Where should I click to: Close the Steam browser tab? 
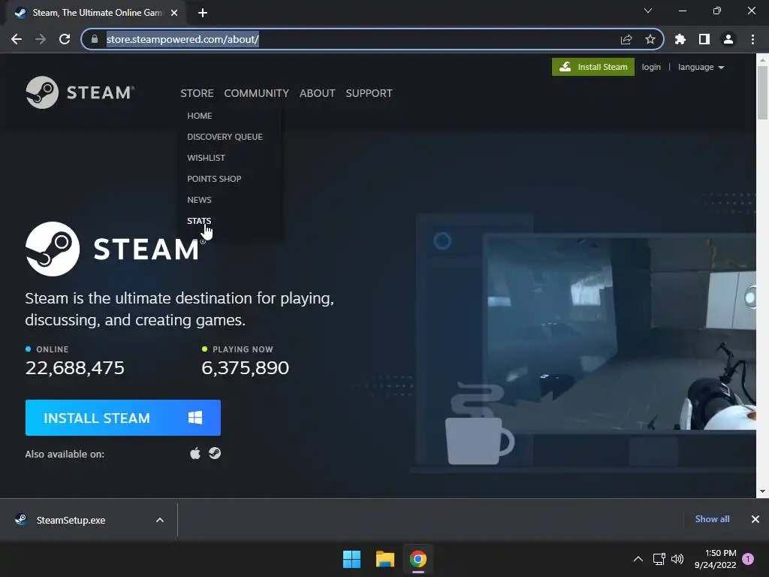(x=174, y=13)
